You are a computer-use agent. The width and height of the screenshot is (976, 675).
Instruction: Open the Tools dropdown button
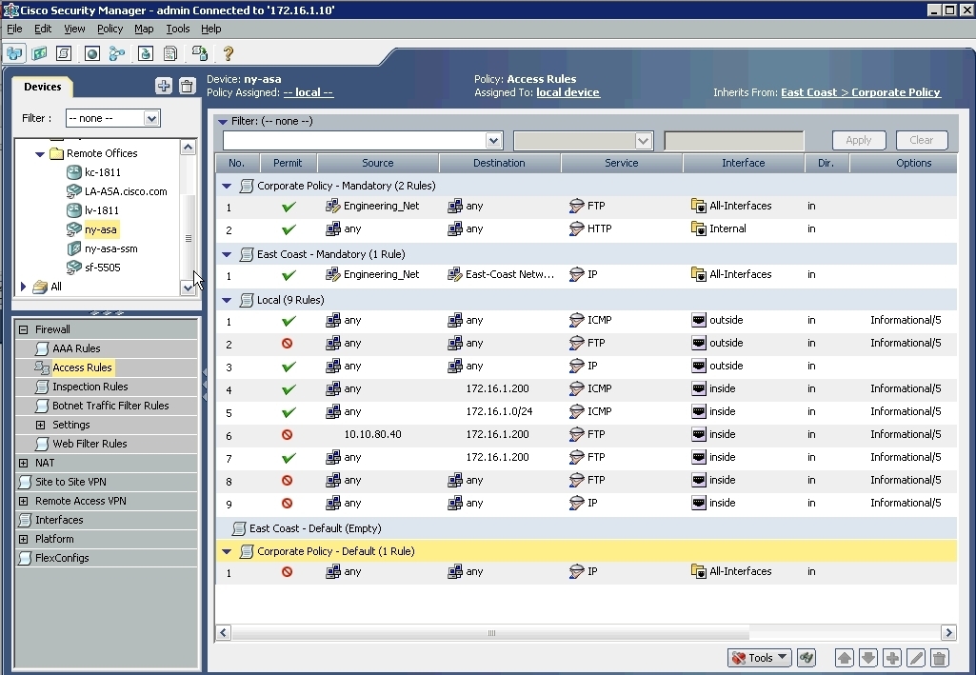coord(760,658)
